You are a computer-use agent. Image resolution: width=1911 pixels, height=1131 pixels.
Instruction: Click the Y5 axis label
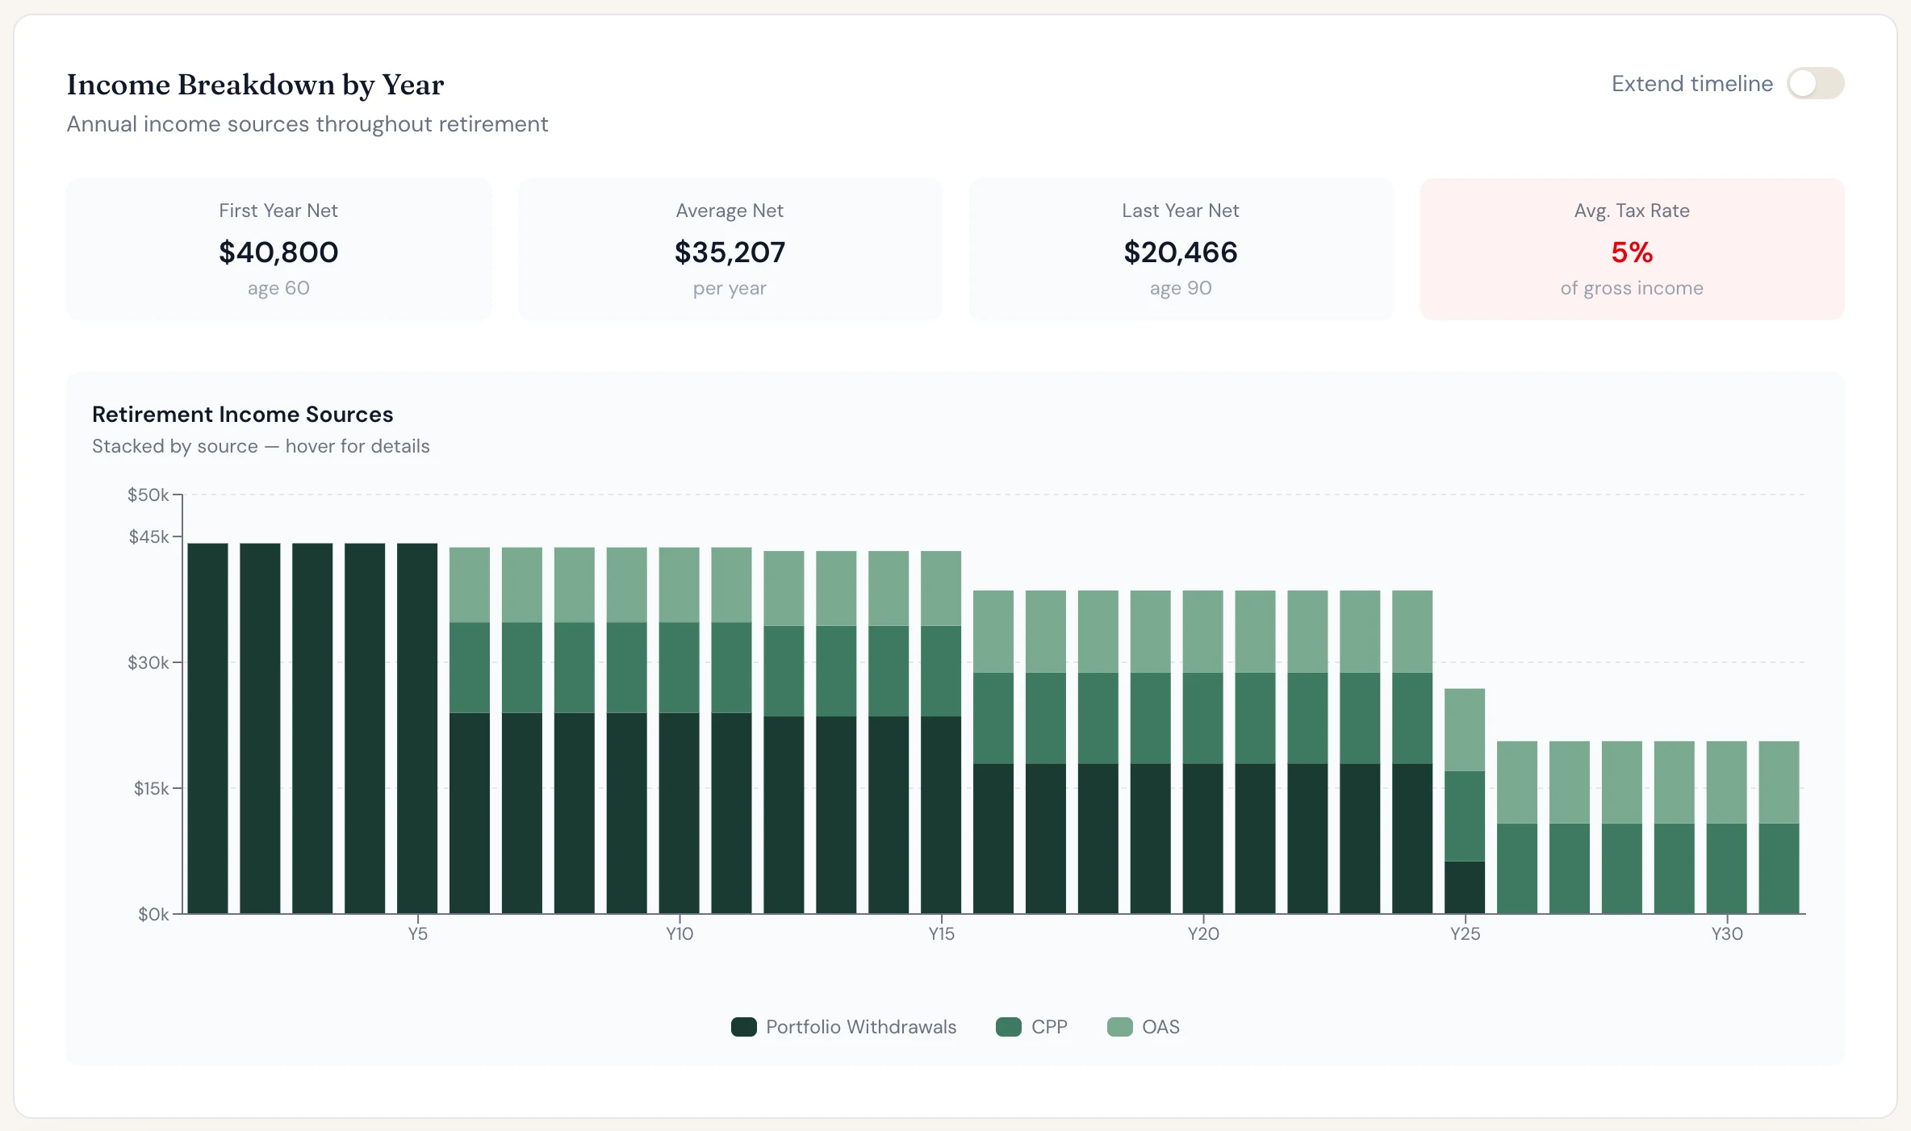click(417, 934)
